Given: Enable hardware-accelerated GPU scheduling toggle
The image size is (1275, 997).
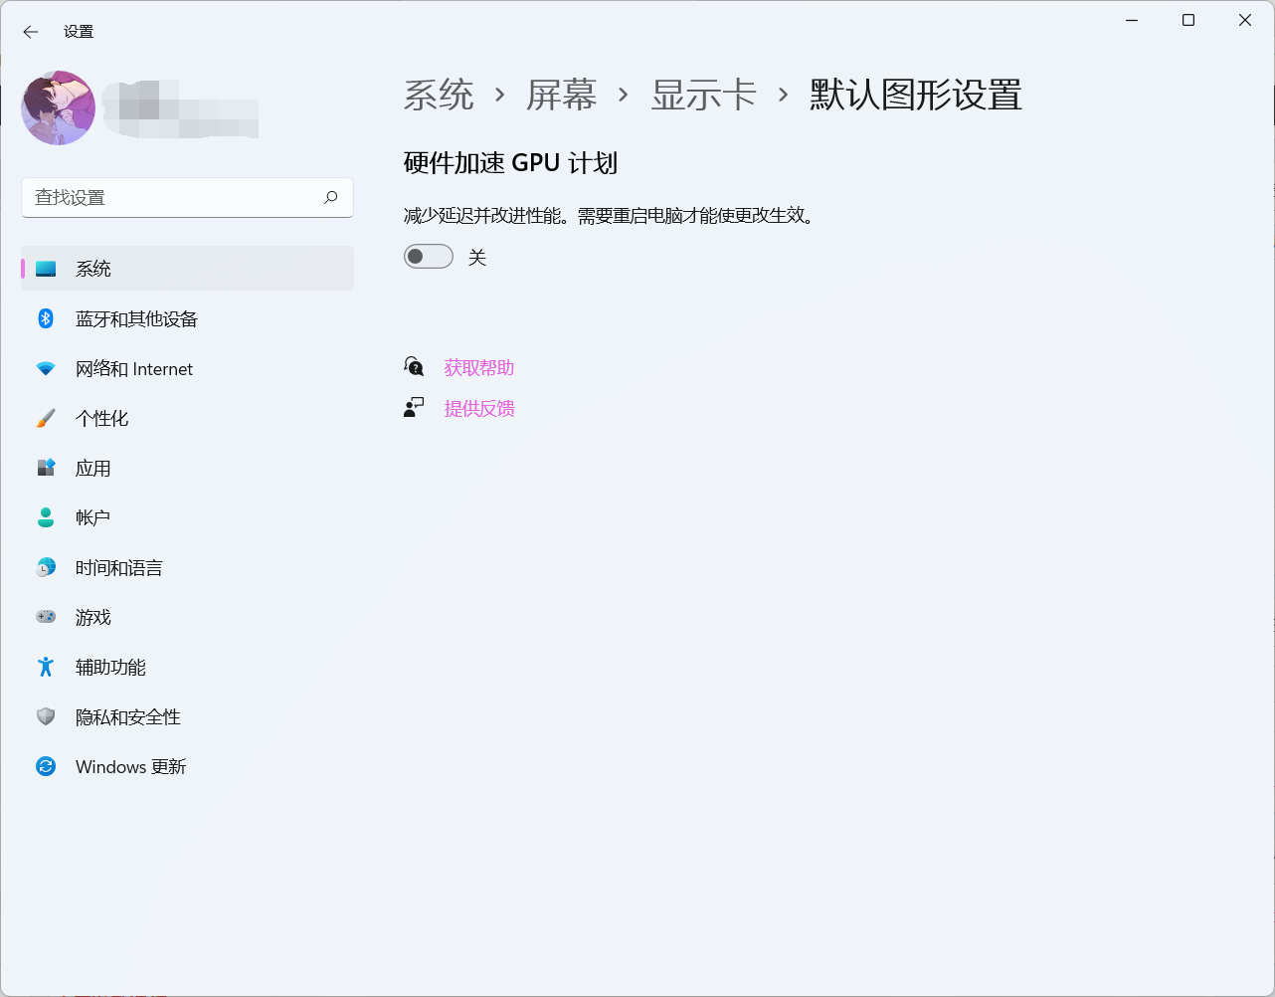Looking at the screenshot, I should 429,257.
